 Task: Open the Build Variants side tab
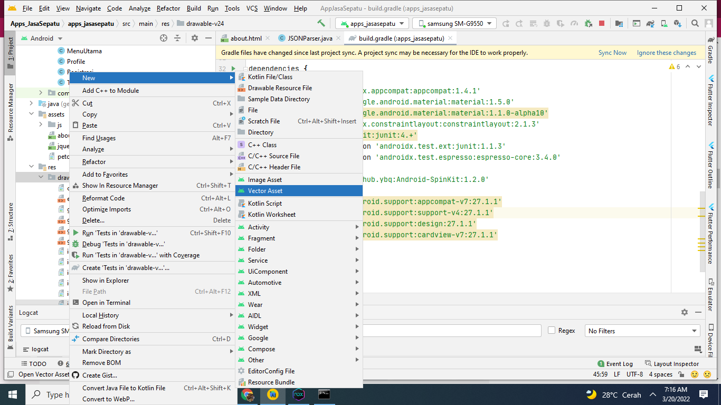pyautogui.click(x=11, y=327)
